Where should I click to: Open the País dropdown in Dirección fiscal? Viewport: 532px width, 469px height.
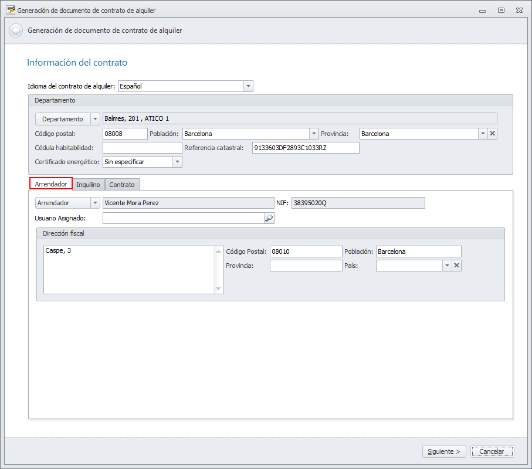pyautogui.click(x=447, y=266)
